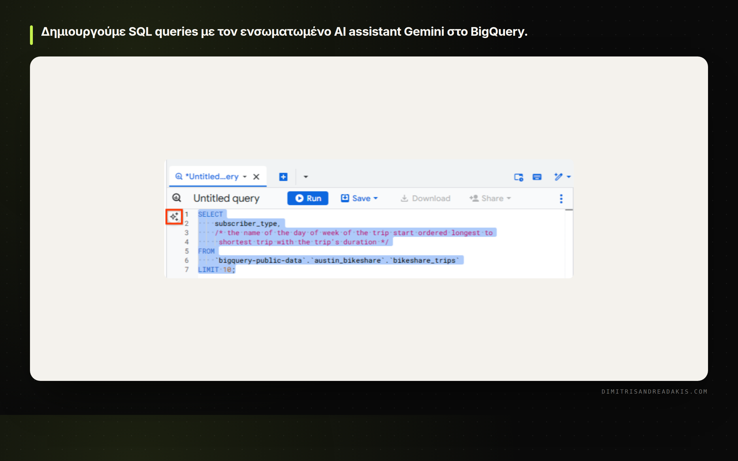
Task: Click the keyboard shortcuts icon
Action: pyautogui.click(x=537, y=177)
